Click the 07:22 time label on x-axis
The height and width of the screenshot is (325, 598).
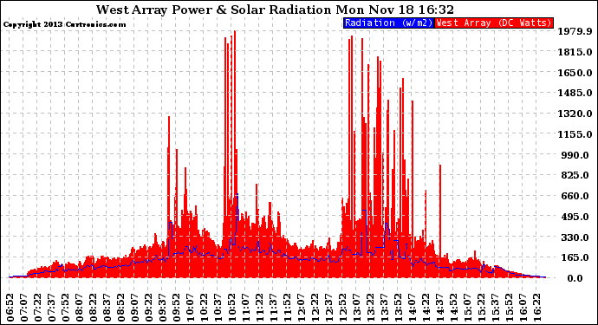pos(38,308)
